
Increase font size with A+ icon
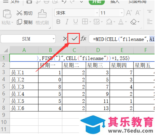(x=129, y=13)
